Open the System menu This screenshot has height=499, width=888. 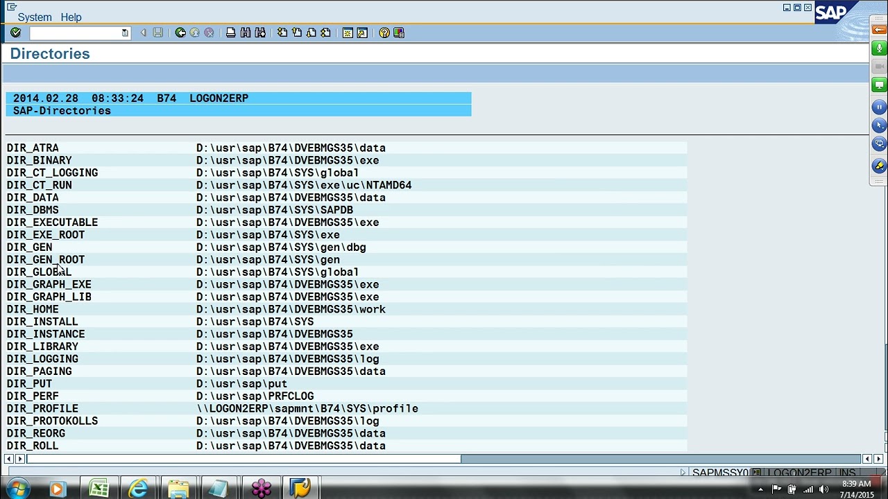tap(35, 17)
